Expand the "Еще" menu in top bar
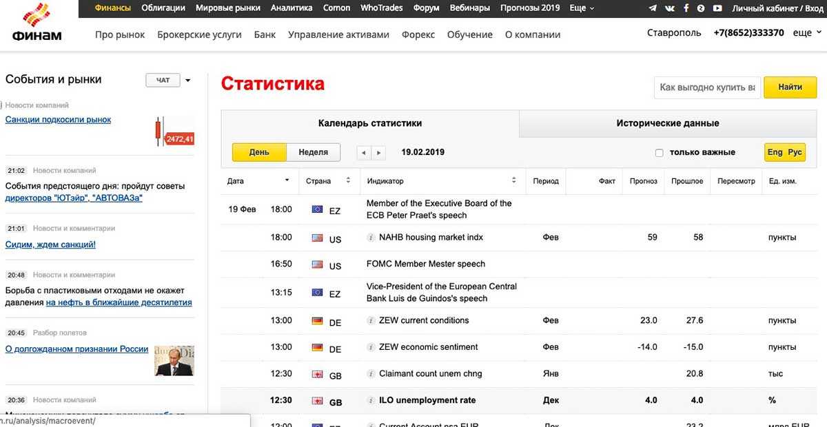The width and height of the screenshot is (827, 427). (x=582, y=8)
